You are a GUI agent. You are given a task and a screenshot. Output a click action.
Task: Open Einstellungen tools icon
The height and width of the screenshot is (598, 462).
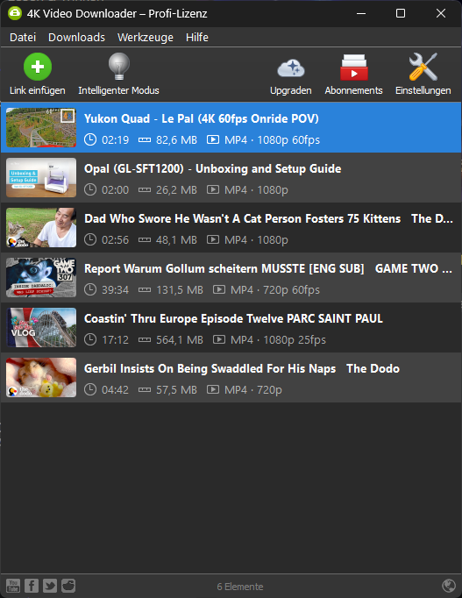pyautogui.click(x=423, y=67)
